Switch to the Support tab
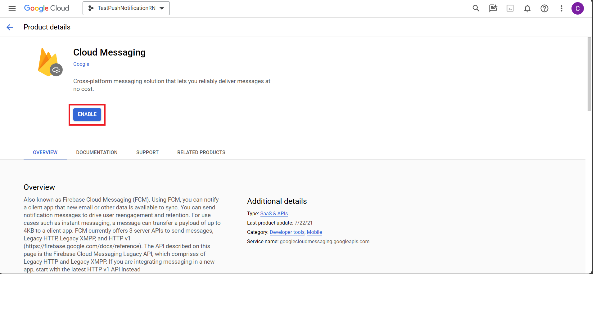The width and height of the screenshot is (596, 335). (147, 153)
